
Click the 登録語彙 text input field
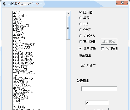(x=99, y=89)
